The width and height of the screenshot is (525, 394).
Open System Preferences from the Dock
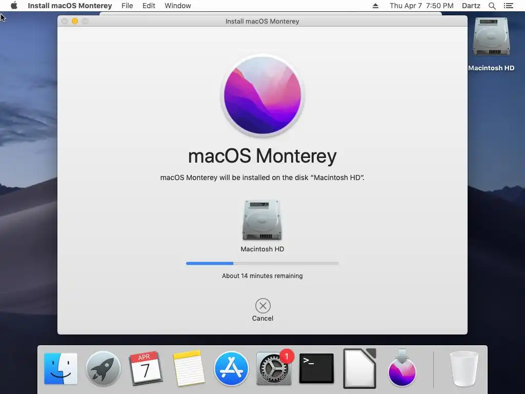(274, 368)
